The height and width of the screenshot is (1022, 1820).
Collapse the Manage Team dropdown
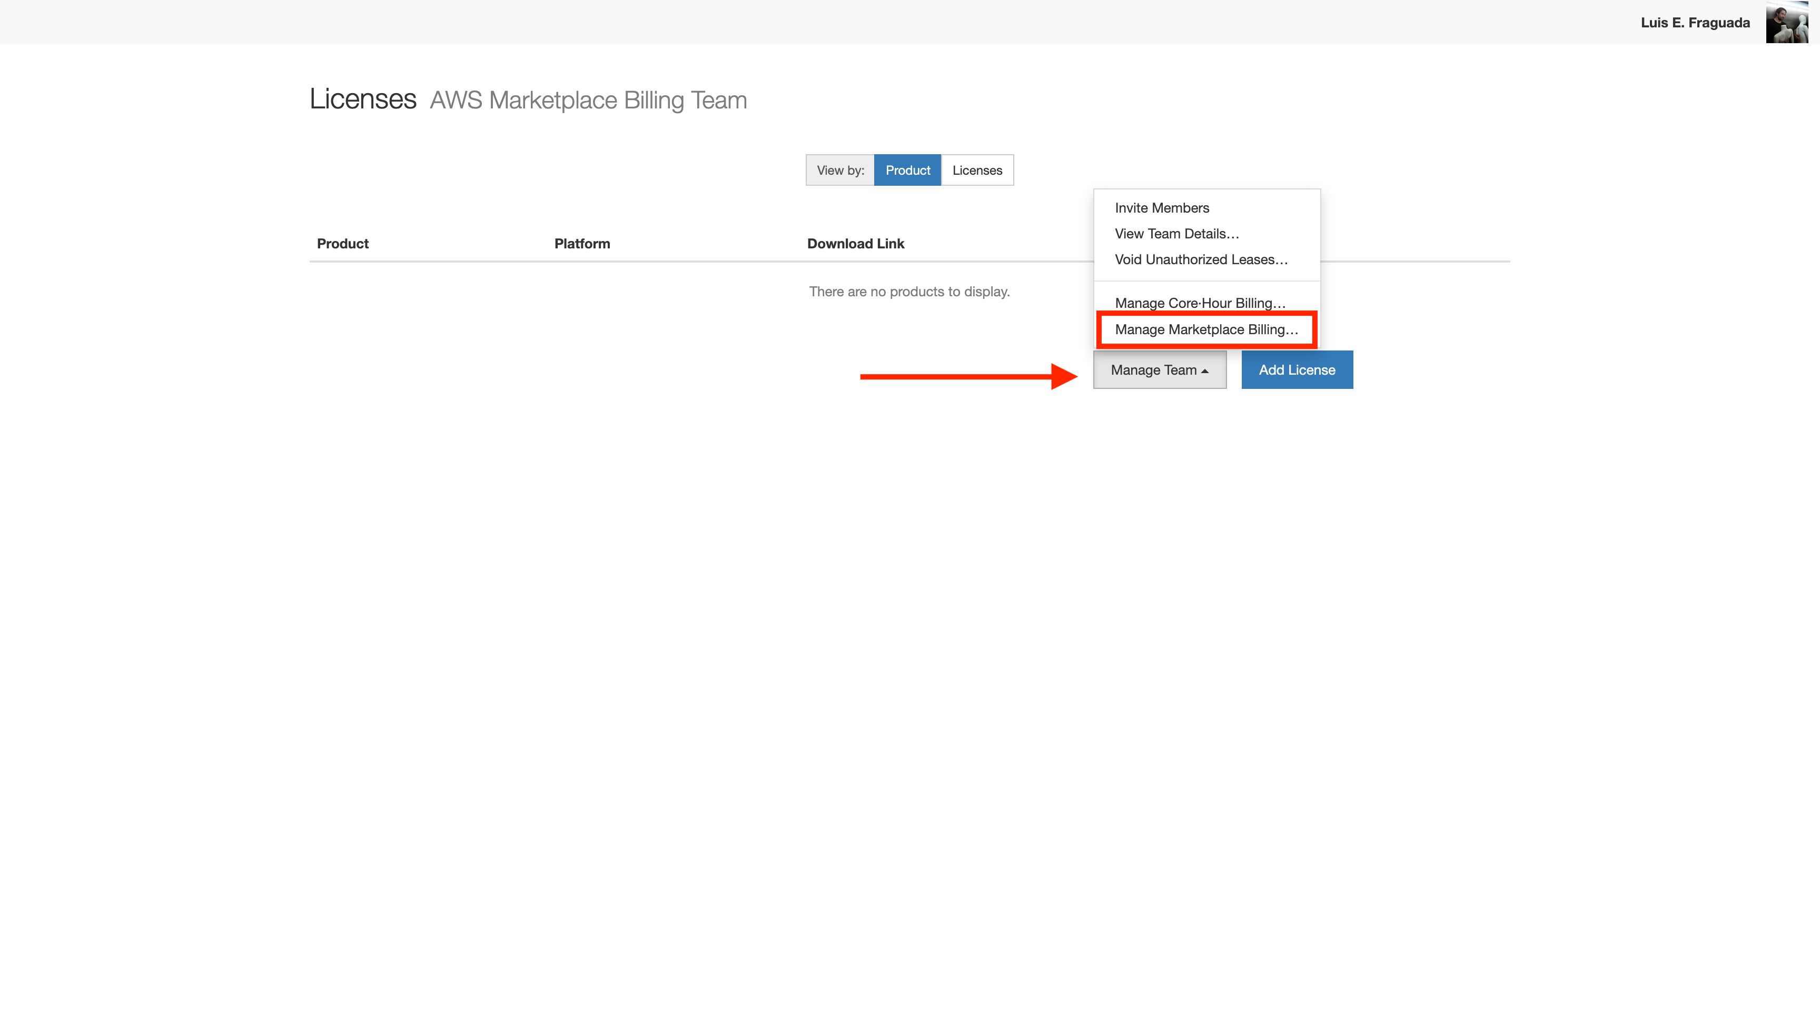click(x=1160, y=370)
